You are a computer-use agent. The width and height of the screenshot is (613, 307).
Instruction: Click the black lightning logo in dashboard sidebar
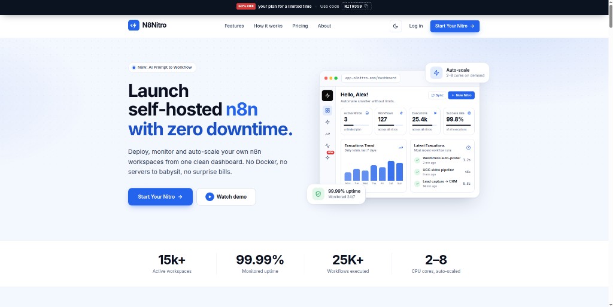327,96
